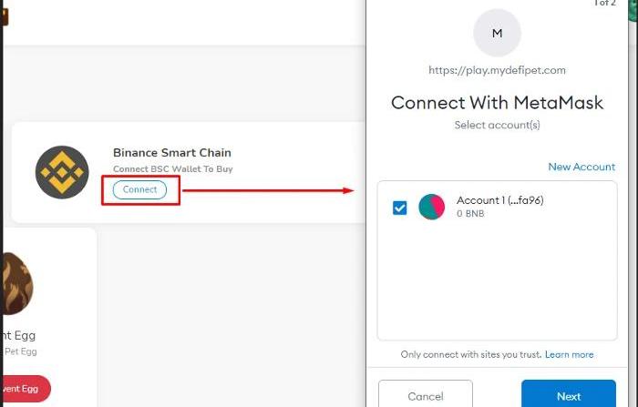The image size is (638, 407).
Task: Click the 0 BNB balance text
Action: pos(470,213)
